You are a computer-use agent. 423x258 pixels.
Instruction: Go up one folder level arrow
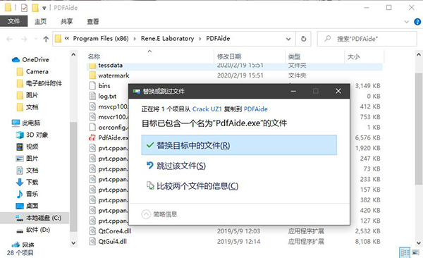click(x=46, y=39)
